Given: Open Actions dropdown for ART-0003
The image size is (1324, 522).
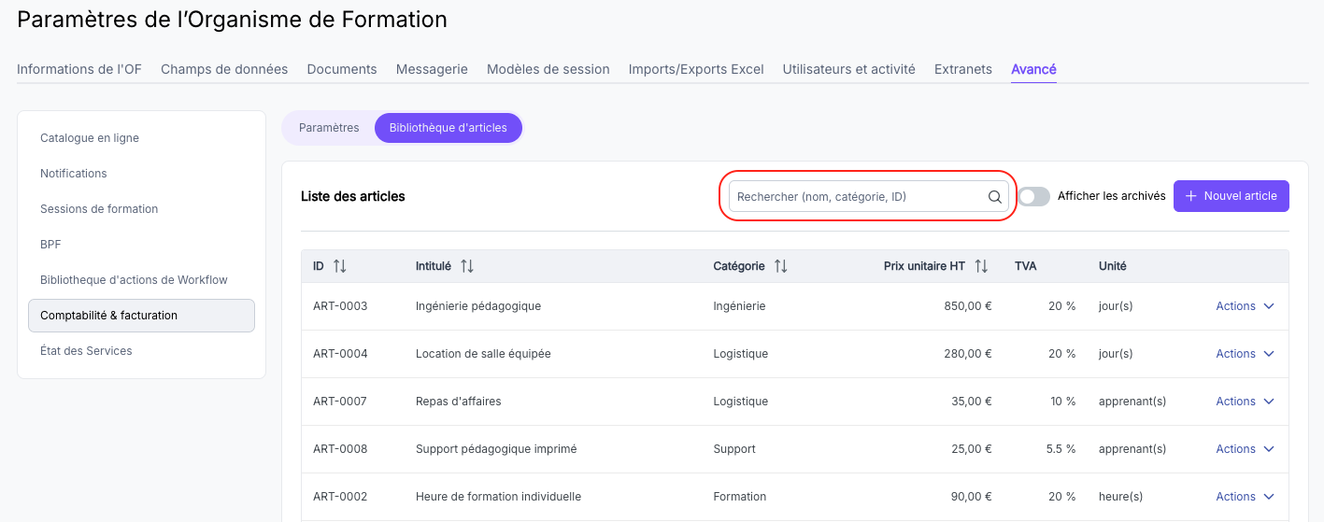Looking at the screenshot, I should 1245,306.
